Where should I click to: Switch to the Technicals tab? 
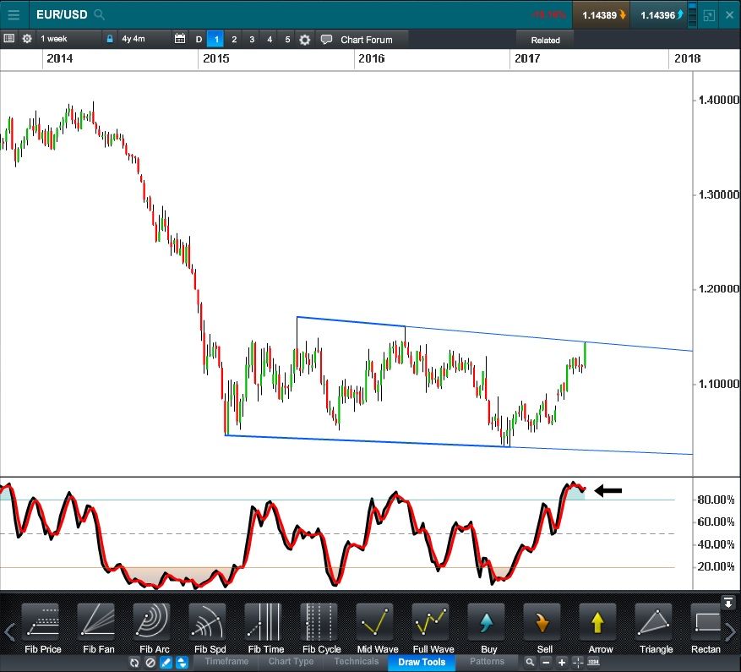coord(357,662)
